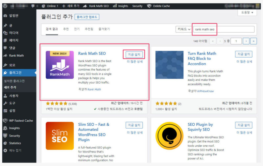Viewport: 263px width, 166px height.
Task: Open the comments bubble in admin bar
Action: pyautogui.click(x=35, y=6)
